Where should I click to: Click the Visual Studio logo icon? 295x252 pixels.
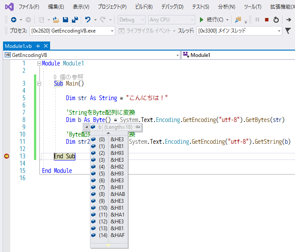(x=9, y=7)
